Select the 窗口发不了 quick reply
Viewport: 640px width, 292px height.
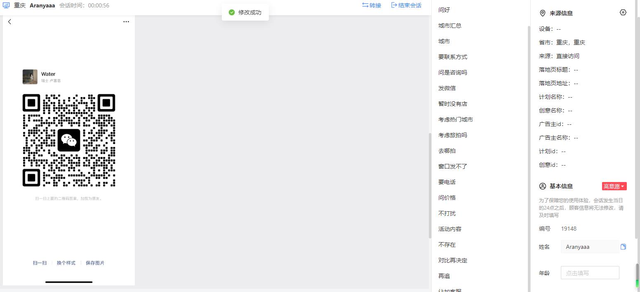[x=453, y=166]
